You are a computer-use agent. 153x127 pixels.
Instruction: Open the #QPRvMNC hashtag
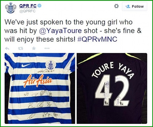tap(97, 39)
